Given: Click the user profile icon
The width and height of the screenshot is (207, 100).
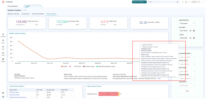Looking at the screenshot, I should pos(186,2).
